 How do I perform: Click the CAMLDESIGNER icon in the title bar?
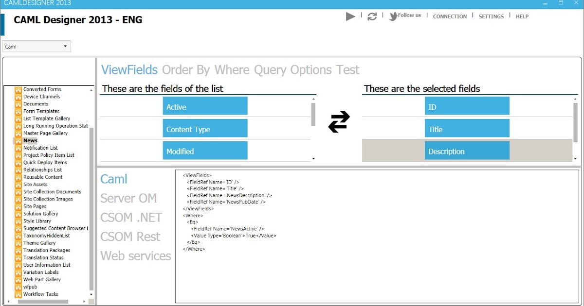point(5,3)
